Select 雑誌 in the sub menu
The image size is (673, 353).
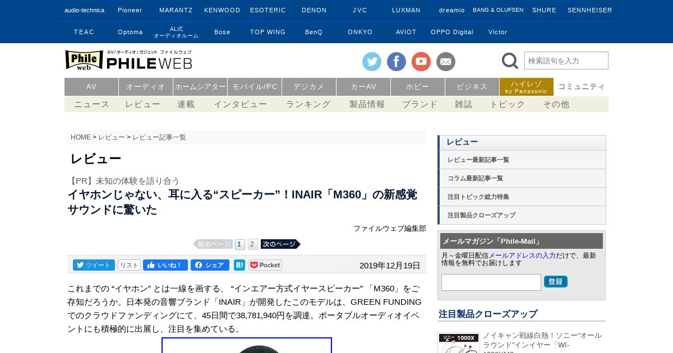click(x=464, y=104)
